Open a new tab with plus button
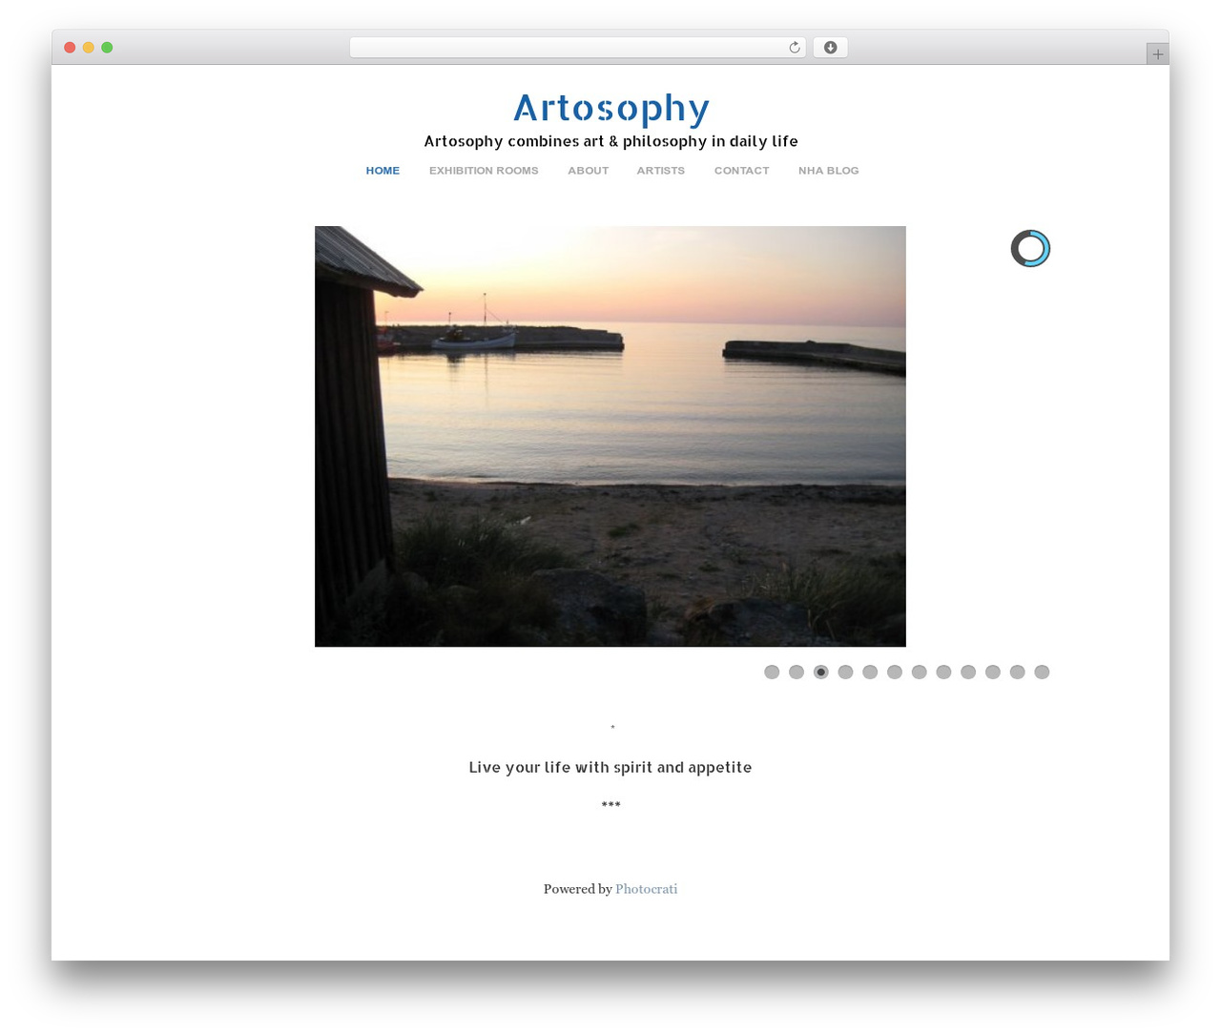 [1157, 54]
